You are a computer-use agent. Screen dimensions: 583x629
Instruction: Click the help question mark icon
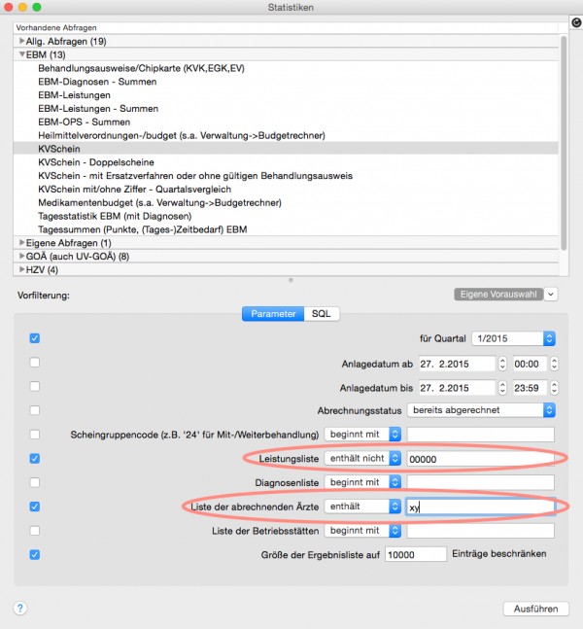[x=20, y=609]
